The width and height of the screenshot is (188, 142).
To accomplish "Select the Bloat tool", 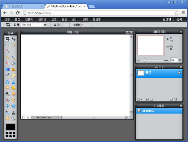I will coord(8,106).
